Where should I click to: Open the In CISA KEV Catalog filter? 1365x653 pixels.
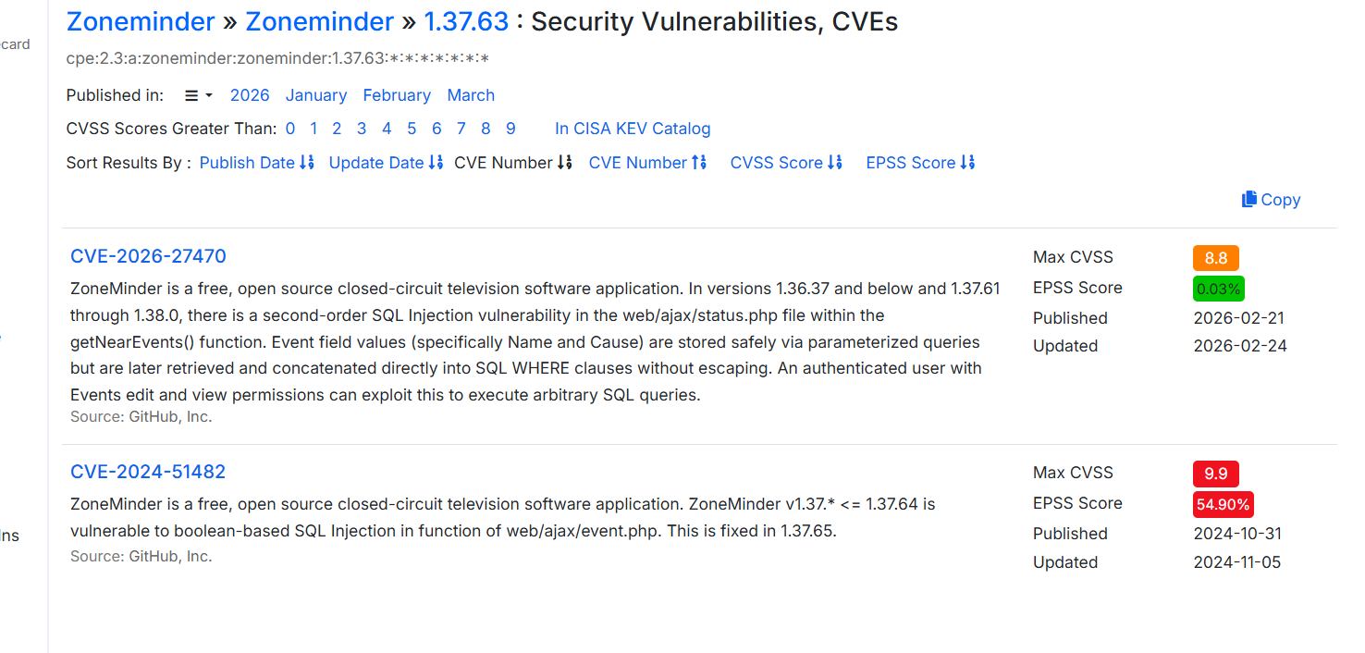633,129
